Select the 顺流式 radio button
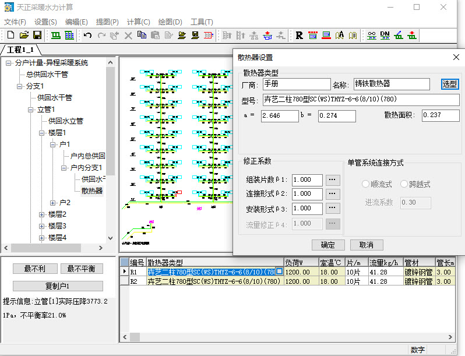Image resolution: width=465 pixels, height=356 pixels. click(x=365, y=184)
